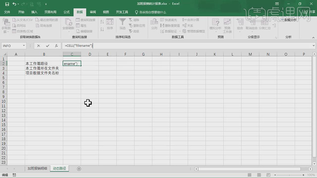Click in the formula bar input
The image size is (317, 178).
click(187, 46)
